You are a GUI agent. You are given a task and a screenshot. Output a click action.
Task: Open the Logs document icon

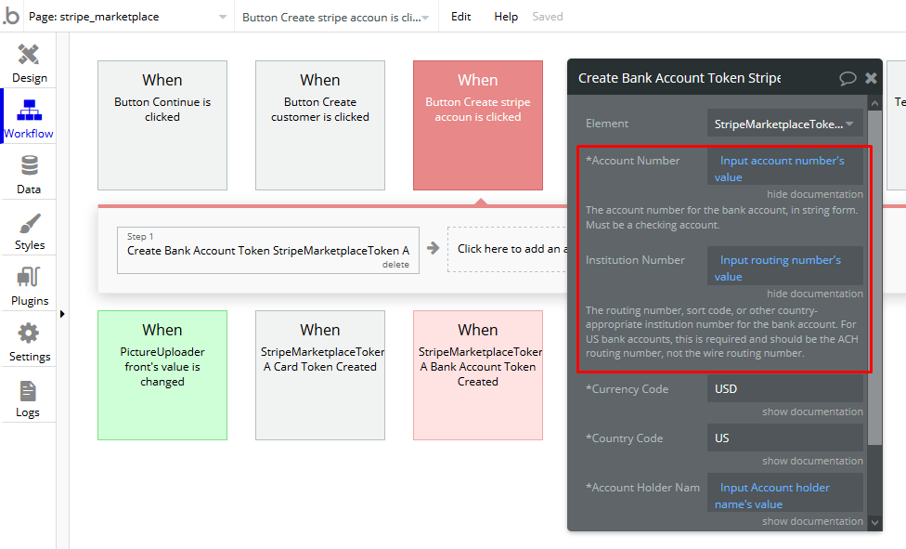pos(28,391)
